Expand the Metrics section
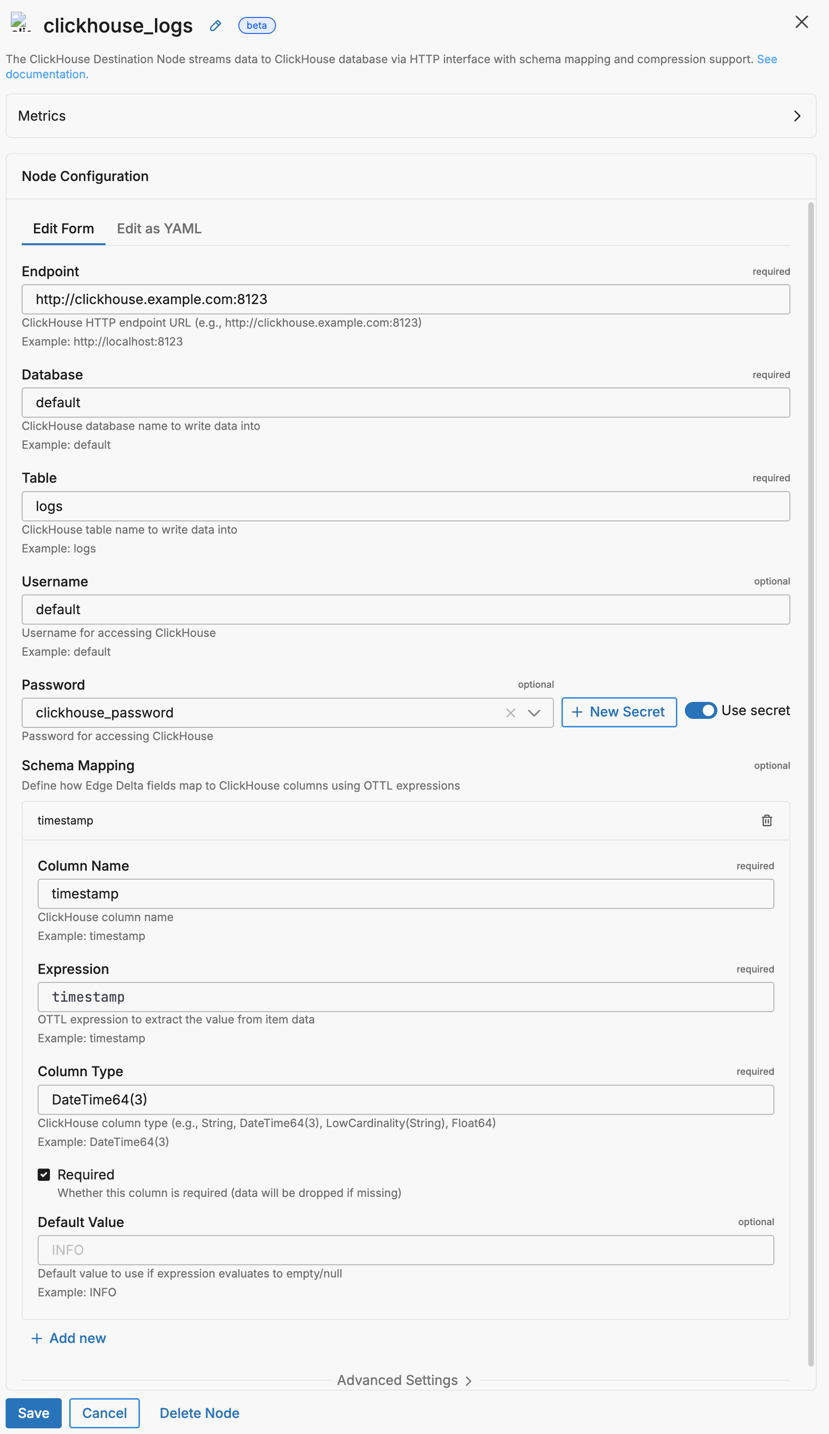Screen dimensions: 829x1434 tap(797, 116)
